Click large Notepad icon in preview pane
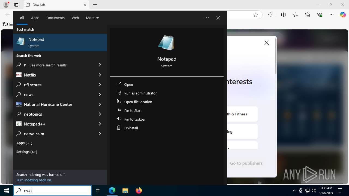This screenshot has width=349, height=196. (x=166, y=43)
